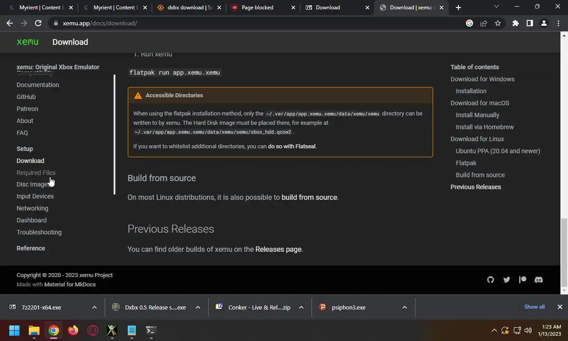Open the About sidebar link
568x341 pixels.
click(x=25, y=121)
